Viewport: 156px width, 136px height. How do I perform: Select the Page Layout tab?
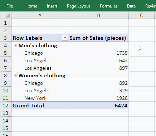click(x=78, y=6)
